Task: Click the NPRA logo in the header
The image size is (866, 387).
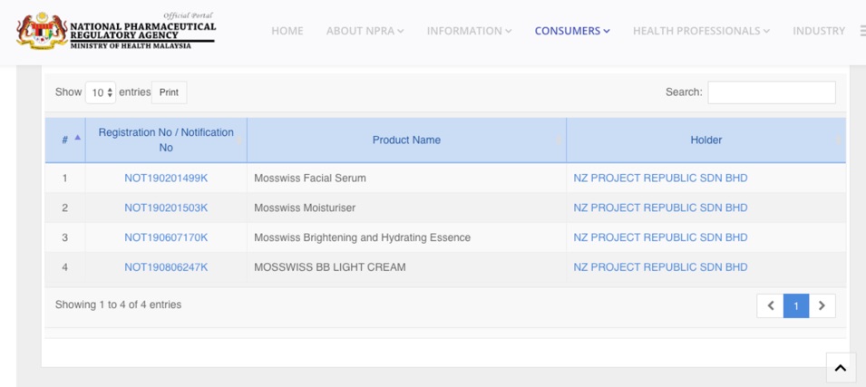Action: click(x=116, y=31)
